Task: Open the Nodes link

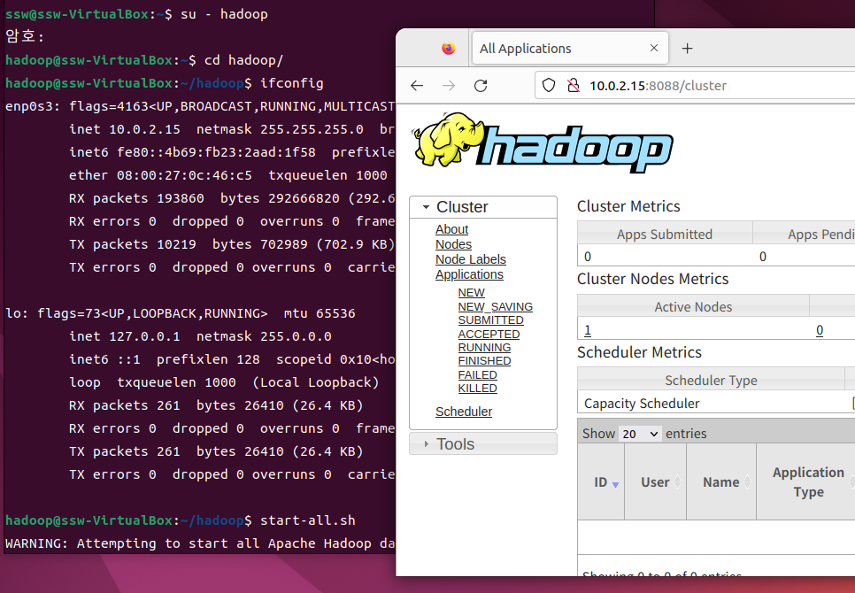Action: point(453,244)
